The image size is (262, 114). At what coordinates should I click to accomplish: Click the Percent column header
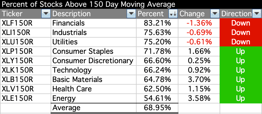click(x=152, y=14)
